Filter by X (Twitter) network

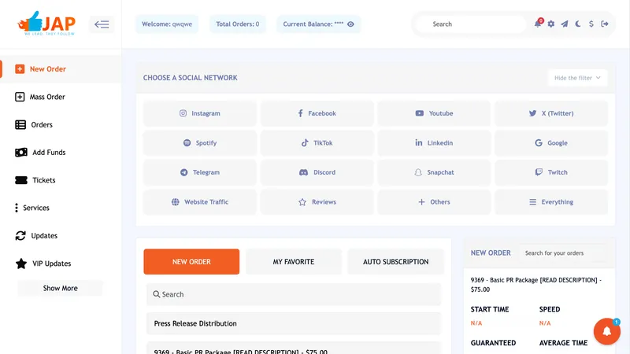coord(551,113)
